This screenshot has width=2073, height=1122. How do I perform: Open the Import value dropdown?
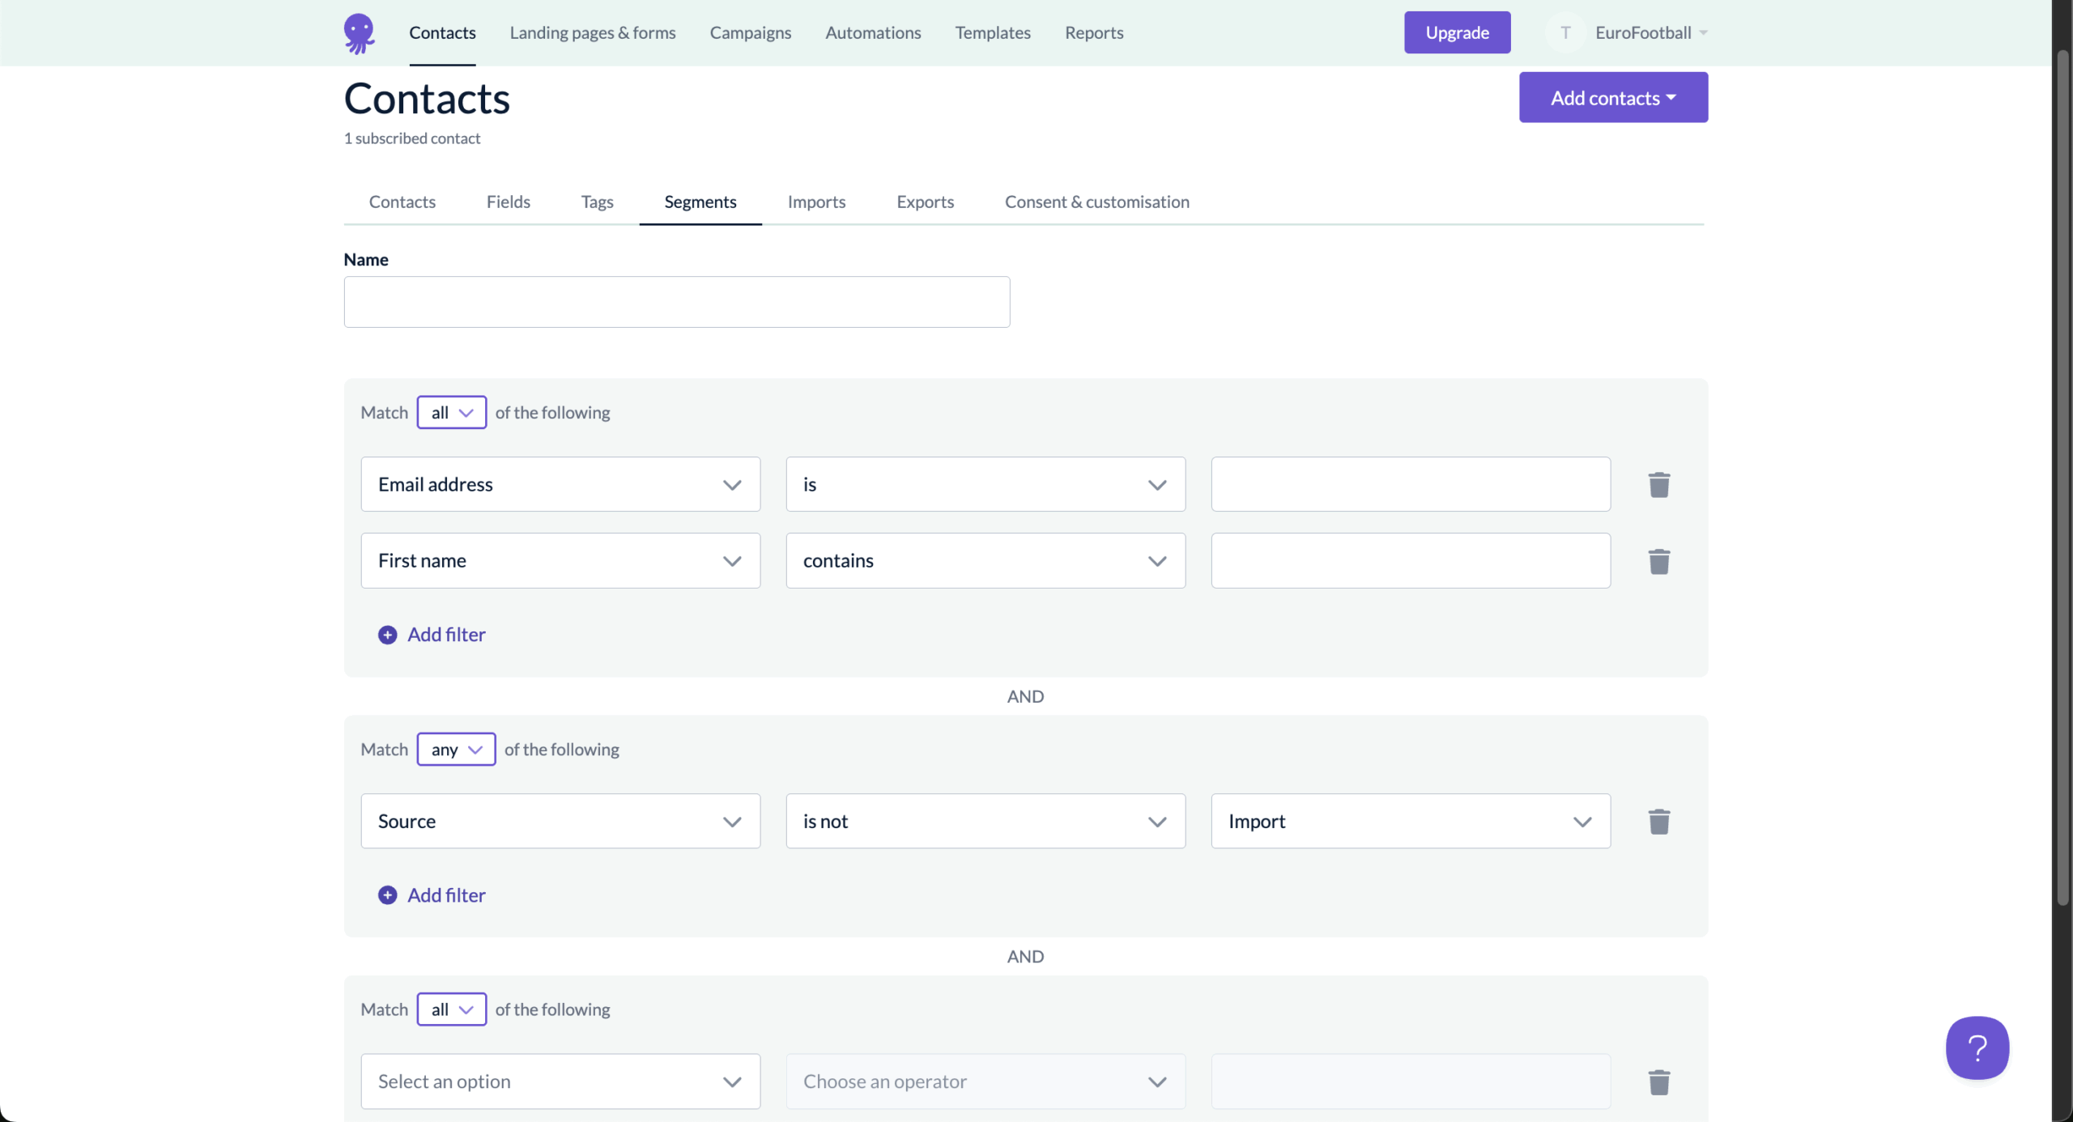[1411, 821]
